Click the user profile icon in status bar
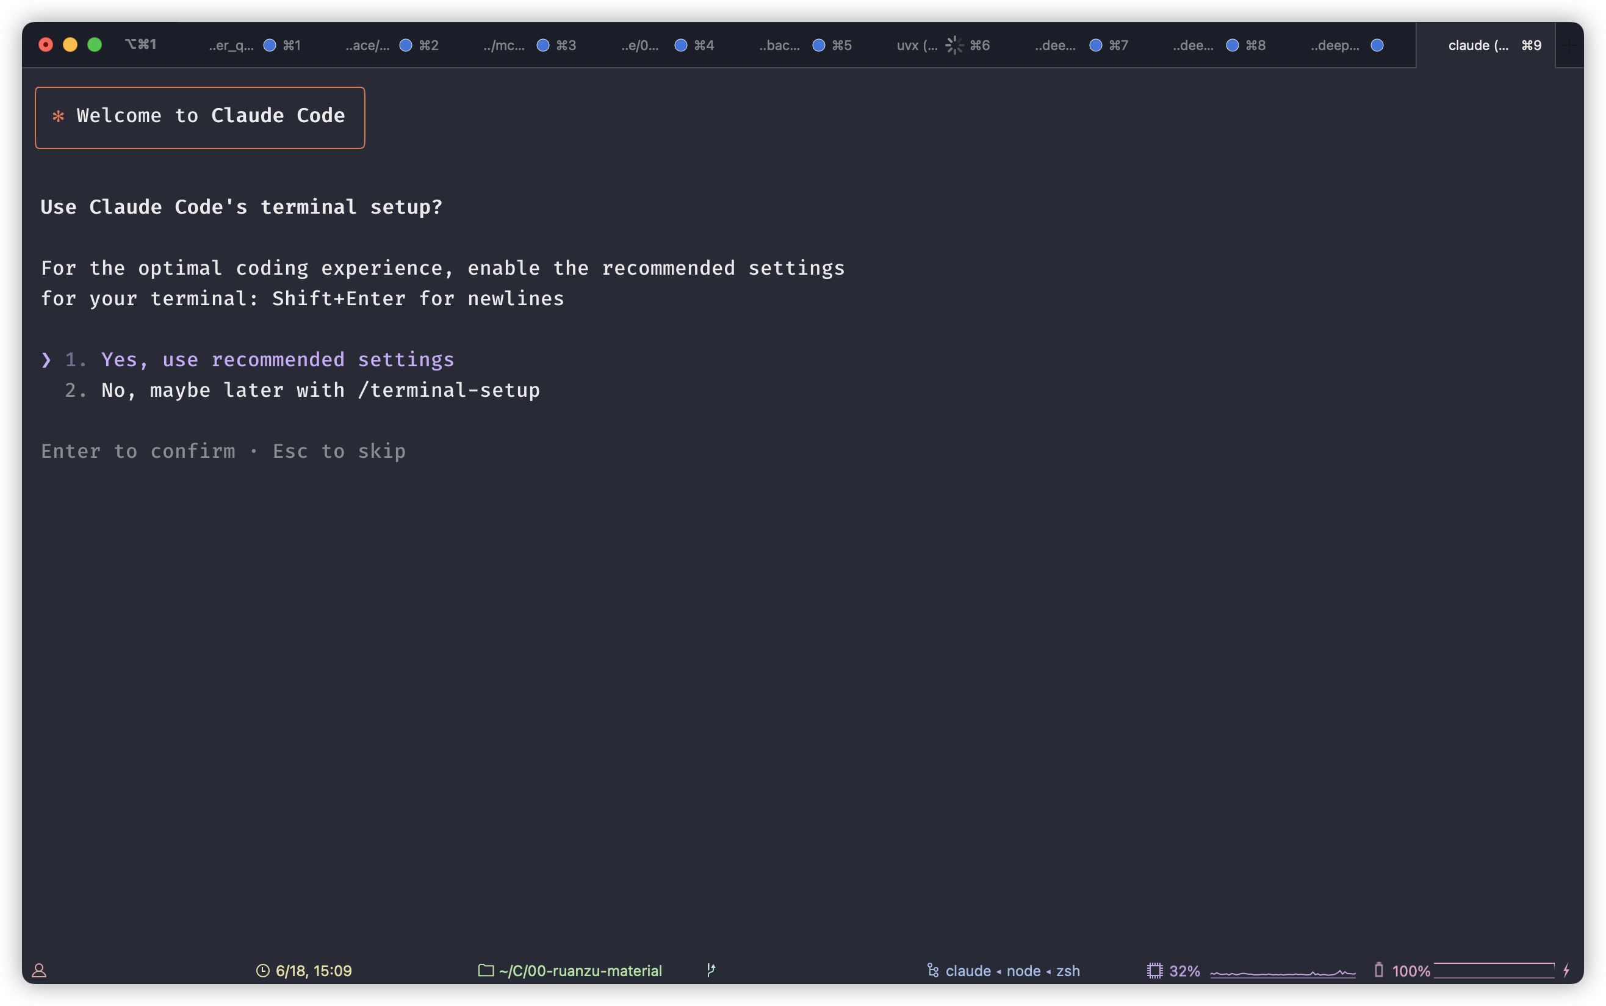Image resolution: width=1606 pixels, height=1006 pixels. pyautogui.click(x=39, y=971)
